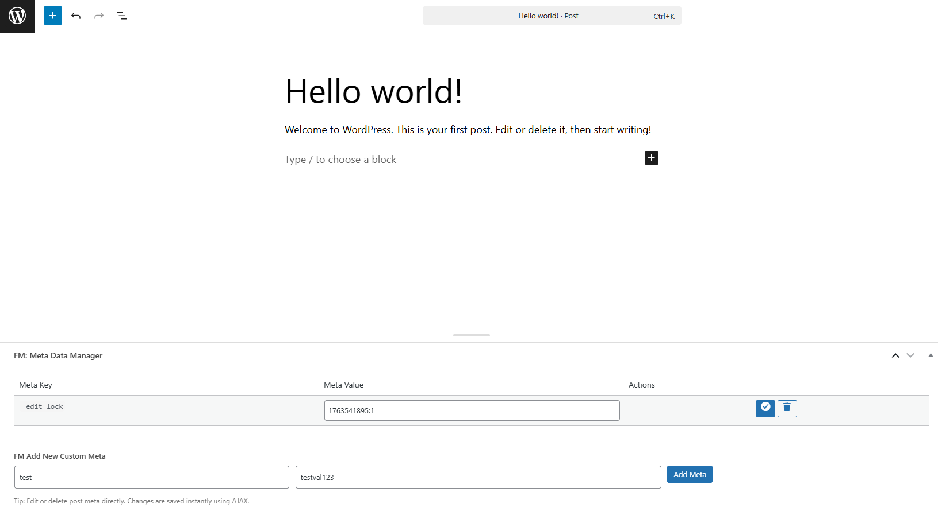Viewport: 938px width, 519px height.
Task: Expand the panel resize handle divider
Action: (x=471, y=335)
